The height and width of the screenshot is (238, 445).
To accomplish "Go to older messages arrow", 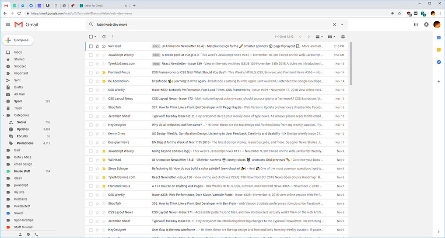I will (309, 37).
